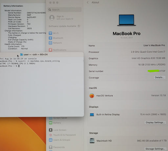Click 'Firmware Version: 702' row
Image resolution: width=168 pixels, height=151 pixels.
pyautogui.click(x=19, y=24)
